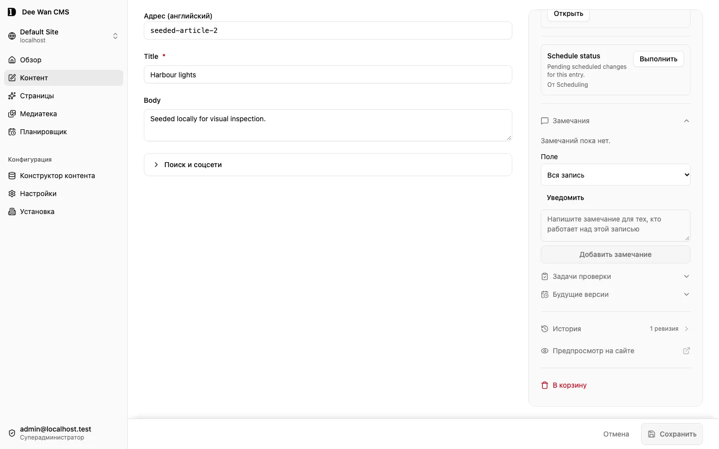Open the Вся запись field dropdown
The width and height of the screenshot is (719, 449).
click(x=616, y=175)
